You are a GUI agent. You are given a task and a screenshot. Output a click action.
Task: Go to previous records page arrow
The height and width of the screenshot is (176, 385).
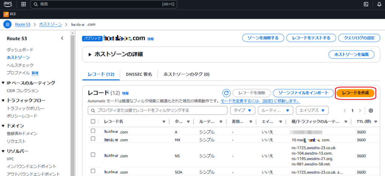(345, 111)
